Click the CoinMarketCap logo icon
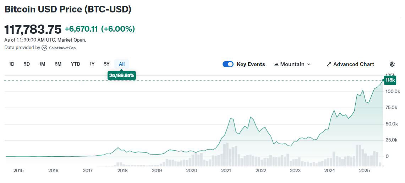This screenshot has height=183, width=405. tap(44, 48)
